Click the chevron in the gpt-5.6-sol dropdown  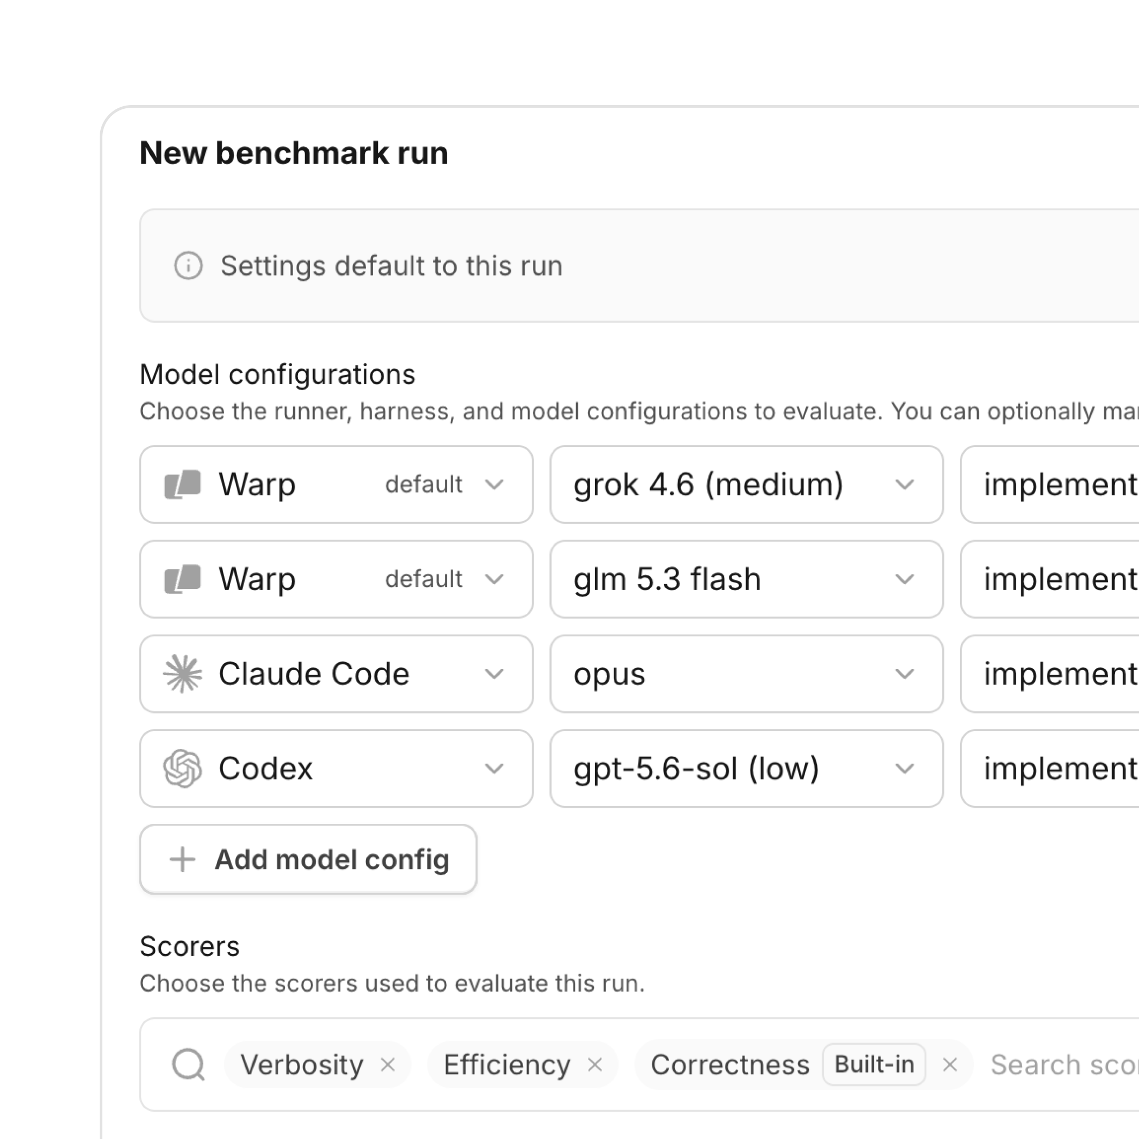[904, 768]
